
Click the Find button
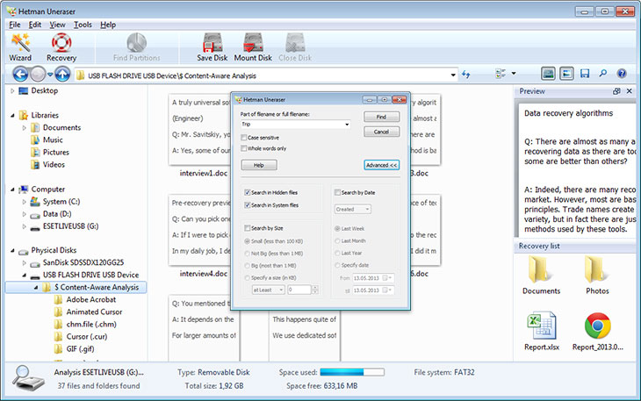click(x=381, y=117)
